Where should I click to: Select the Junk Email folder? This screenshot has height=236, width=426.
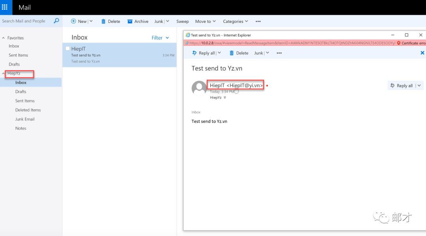tap(25, 119)
